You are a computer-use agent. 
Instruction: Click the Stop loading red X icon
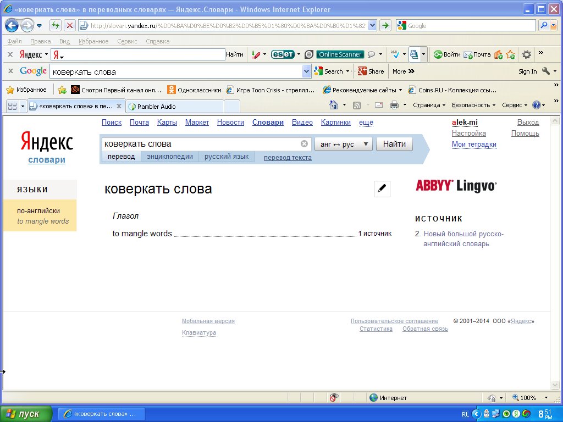(70, 25)
